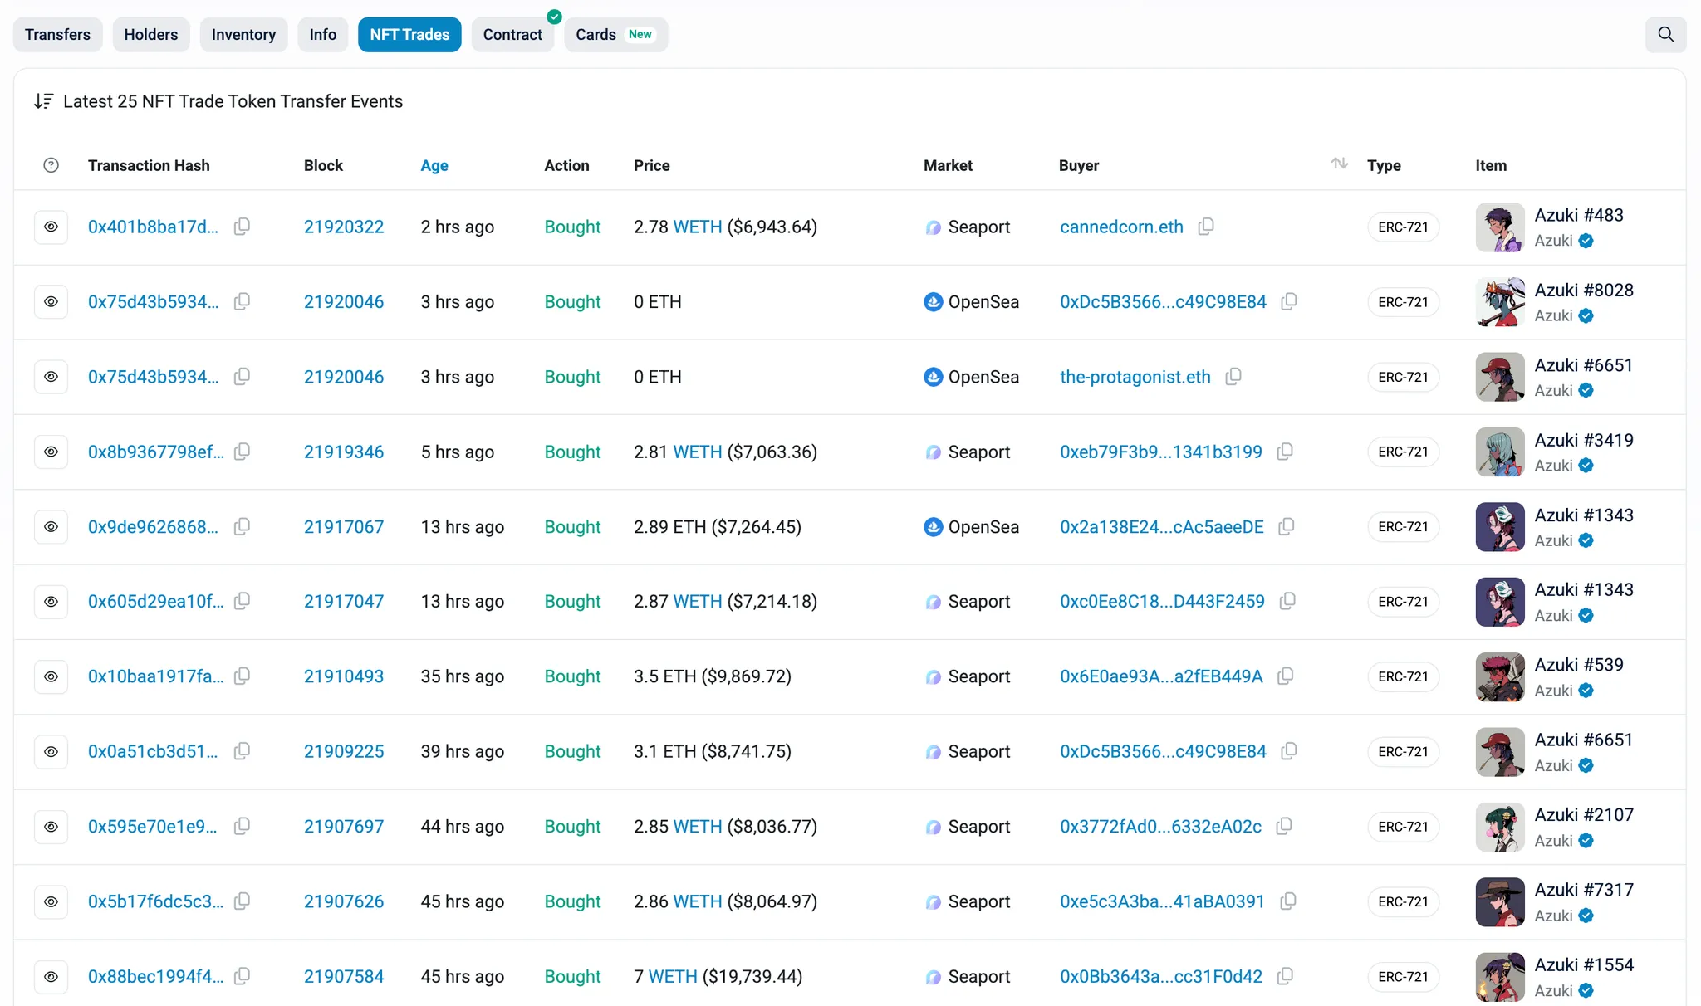Copy buyer address 0xe5c3A3ba...41aBA0391

pyautogui.click(x=1288, y=901)
